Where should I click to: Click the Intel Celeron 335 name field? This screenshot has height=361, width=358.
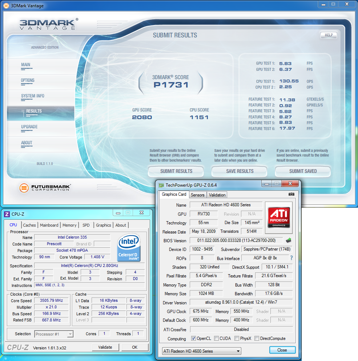point(72,237)
